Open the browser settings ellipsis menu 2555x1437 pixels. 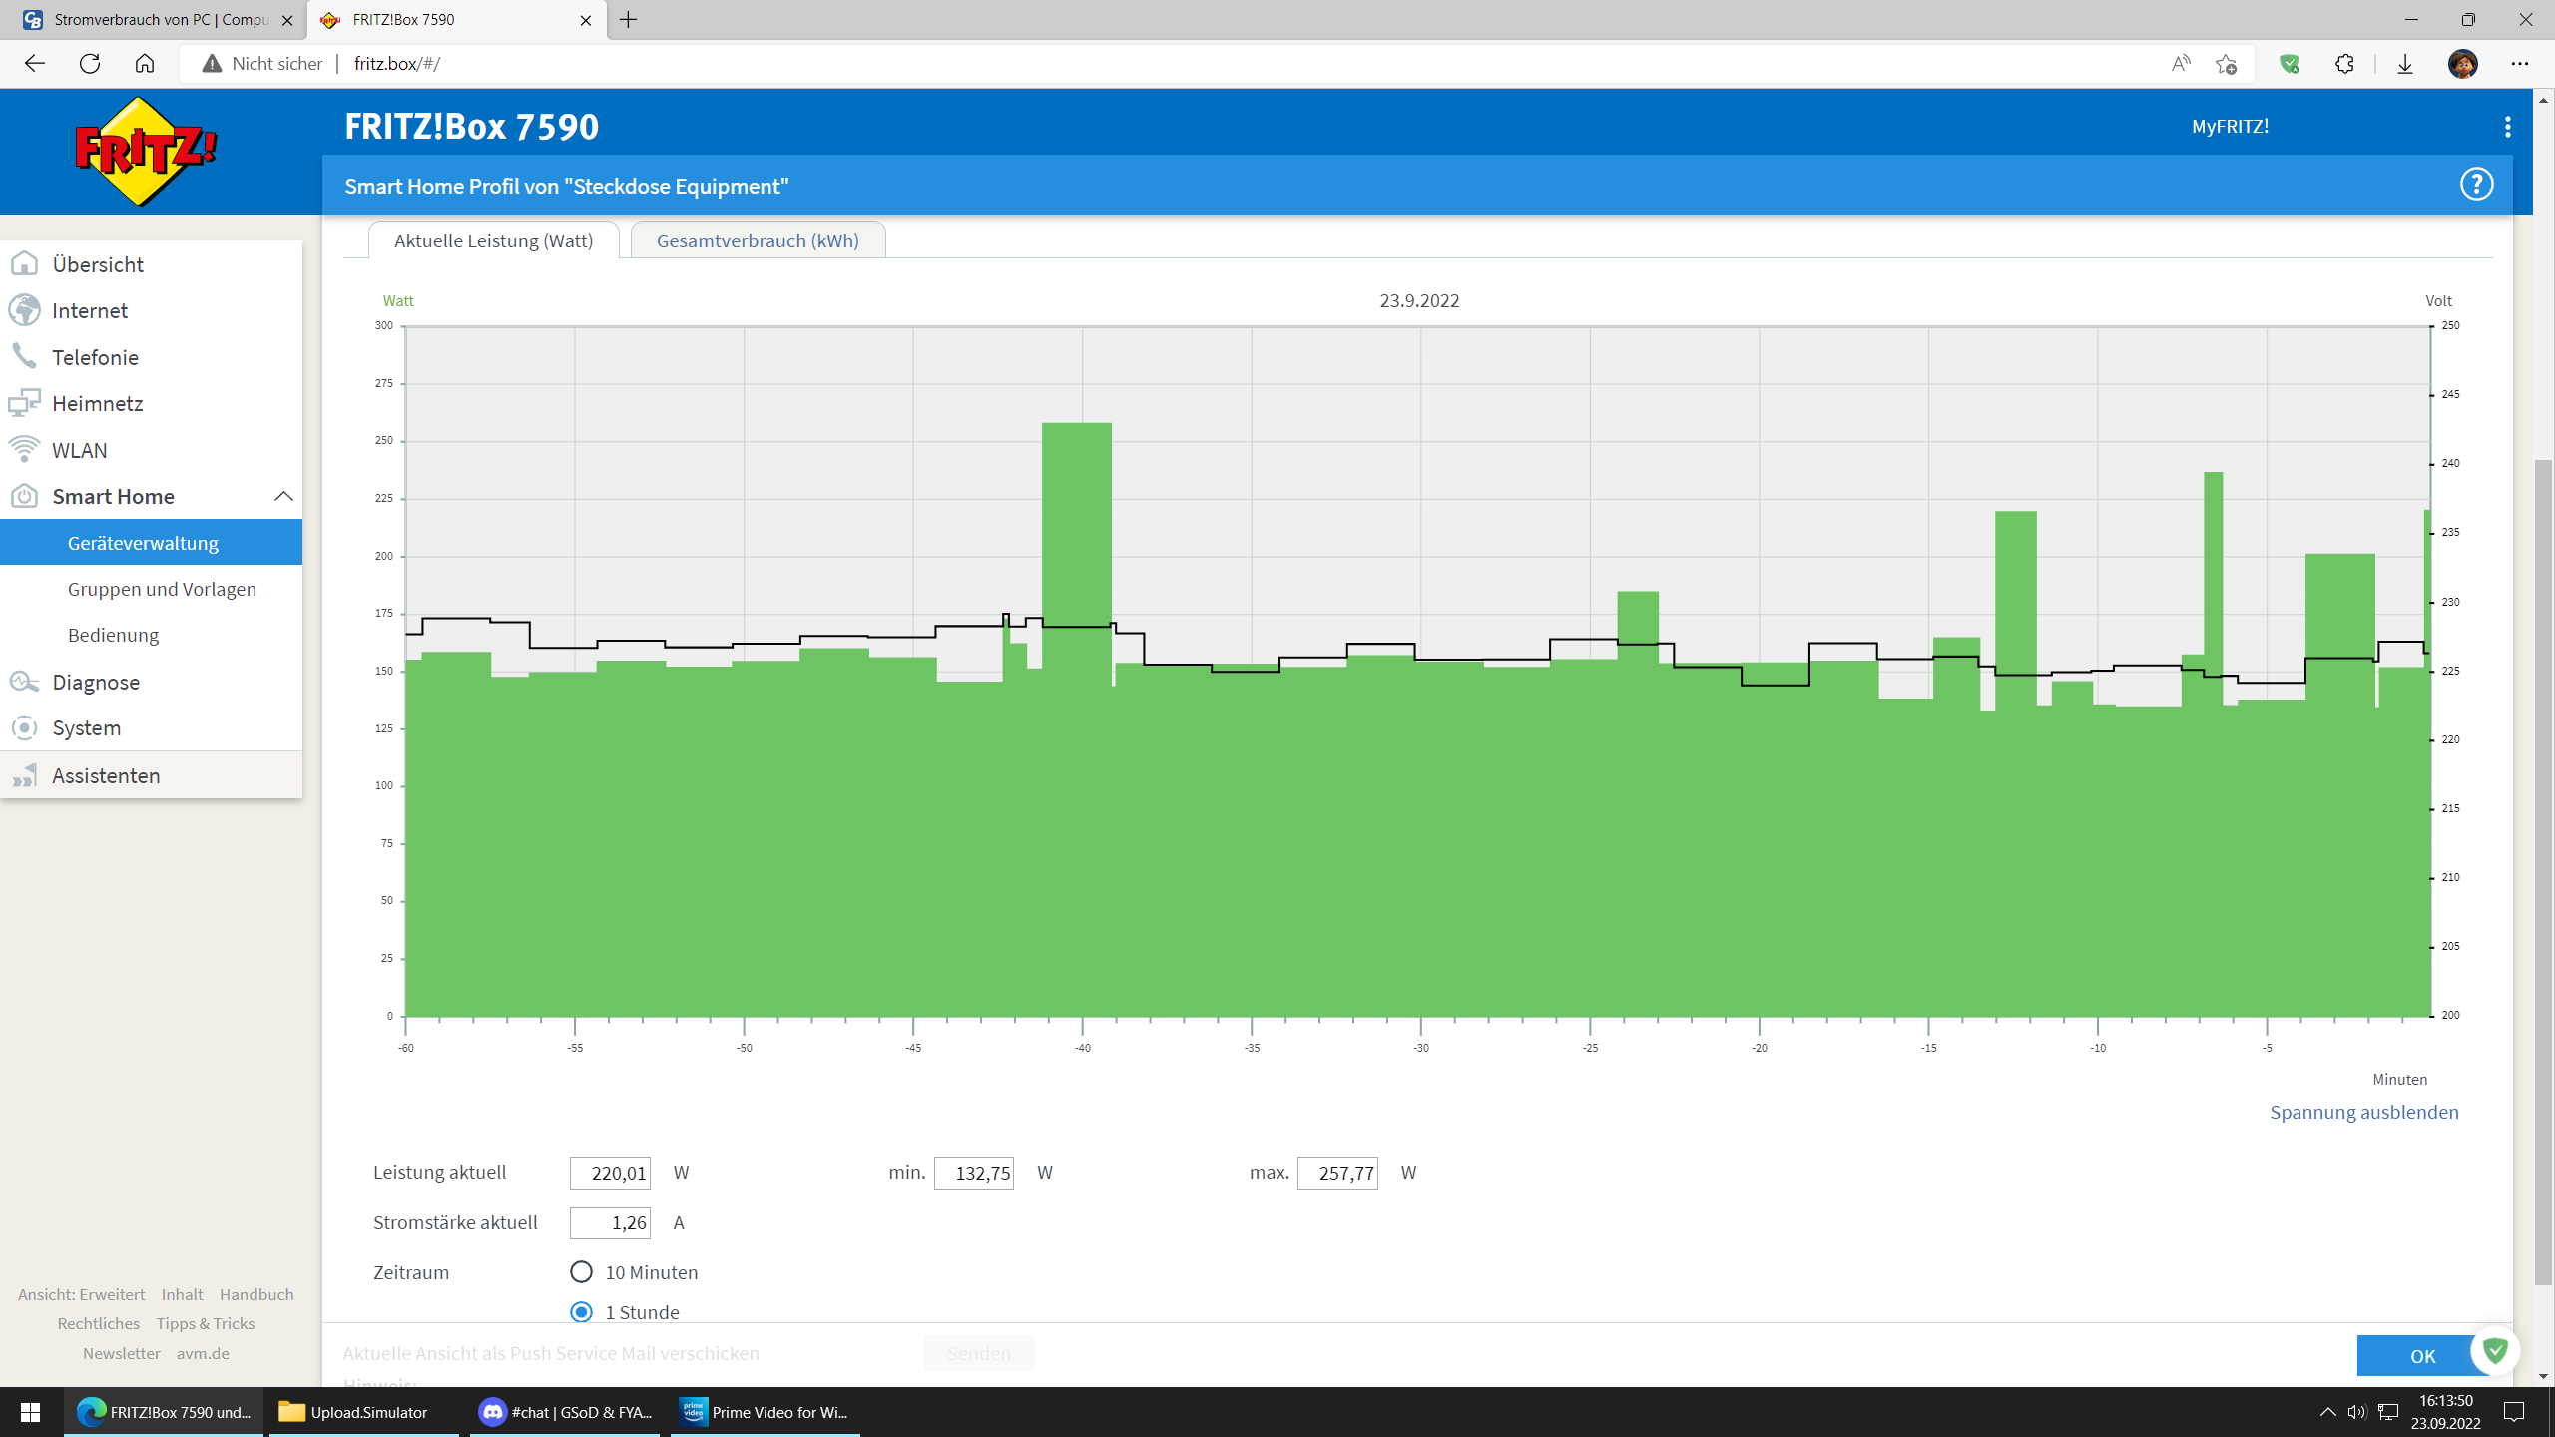(2519, 64)
